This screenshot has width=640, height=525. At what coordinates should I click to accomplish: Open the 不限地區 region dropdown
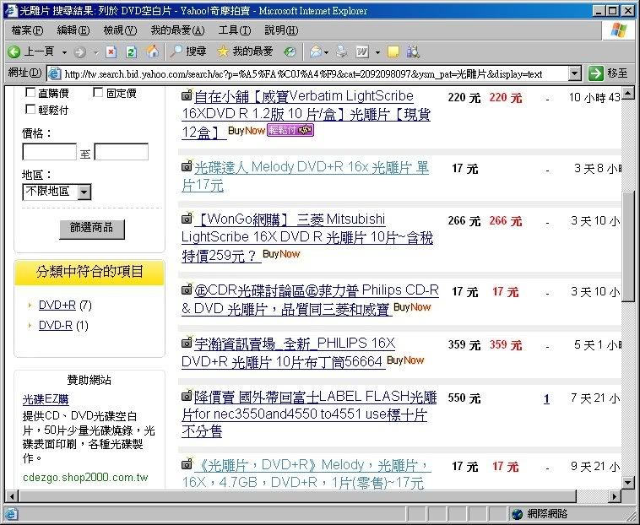57,192
